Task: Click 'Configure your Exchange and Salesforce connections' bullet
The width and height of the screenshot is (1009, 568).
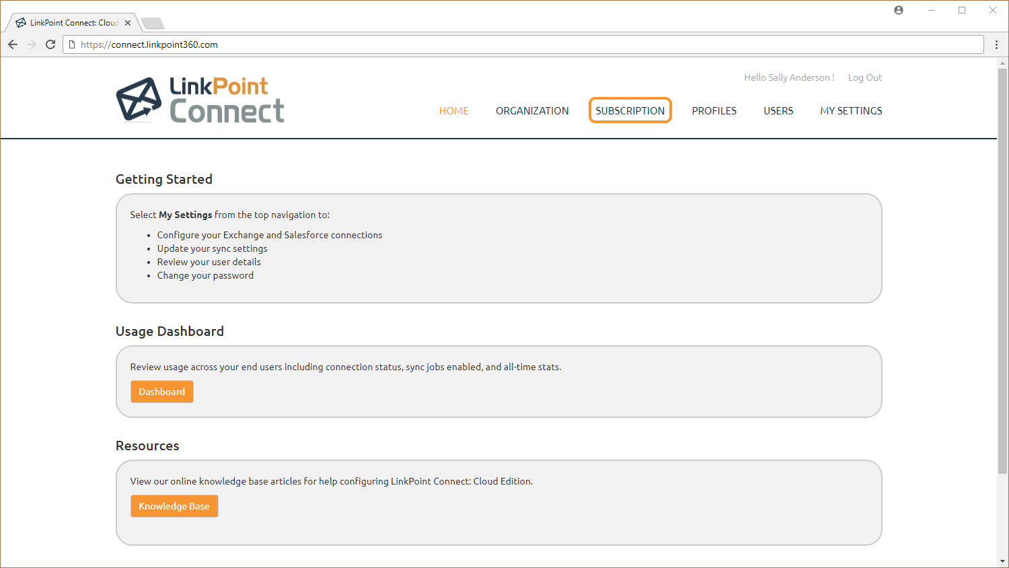Action: click(x=270, y=235)
